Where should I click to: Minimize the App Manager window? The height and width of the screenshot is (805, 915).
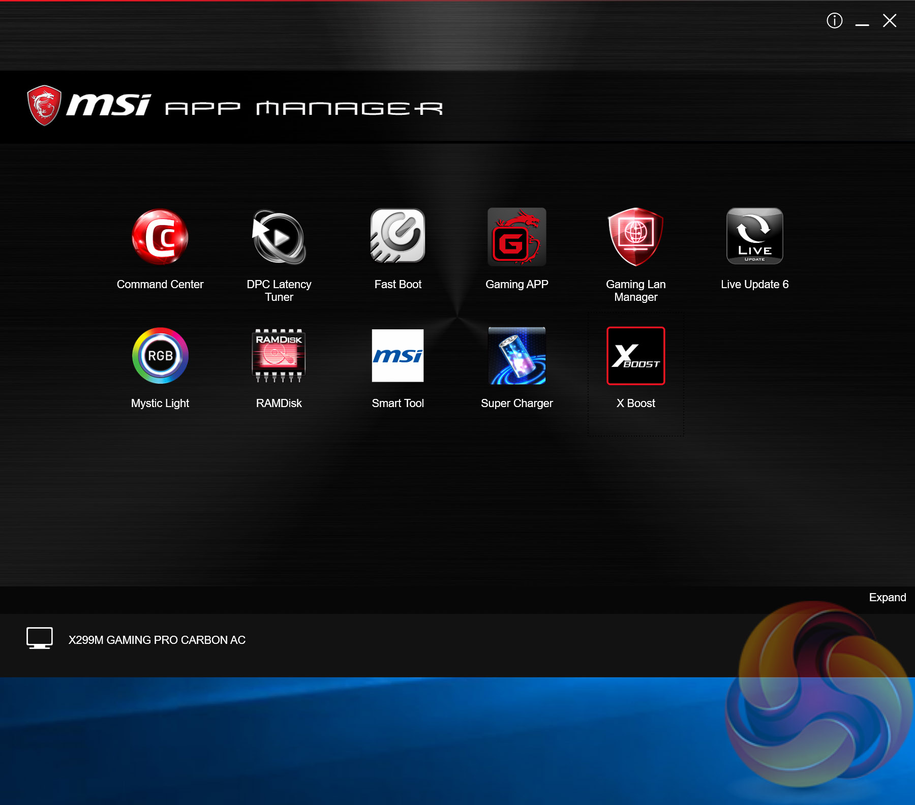862,21
